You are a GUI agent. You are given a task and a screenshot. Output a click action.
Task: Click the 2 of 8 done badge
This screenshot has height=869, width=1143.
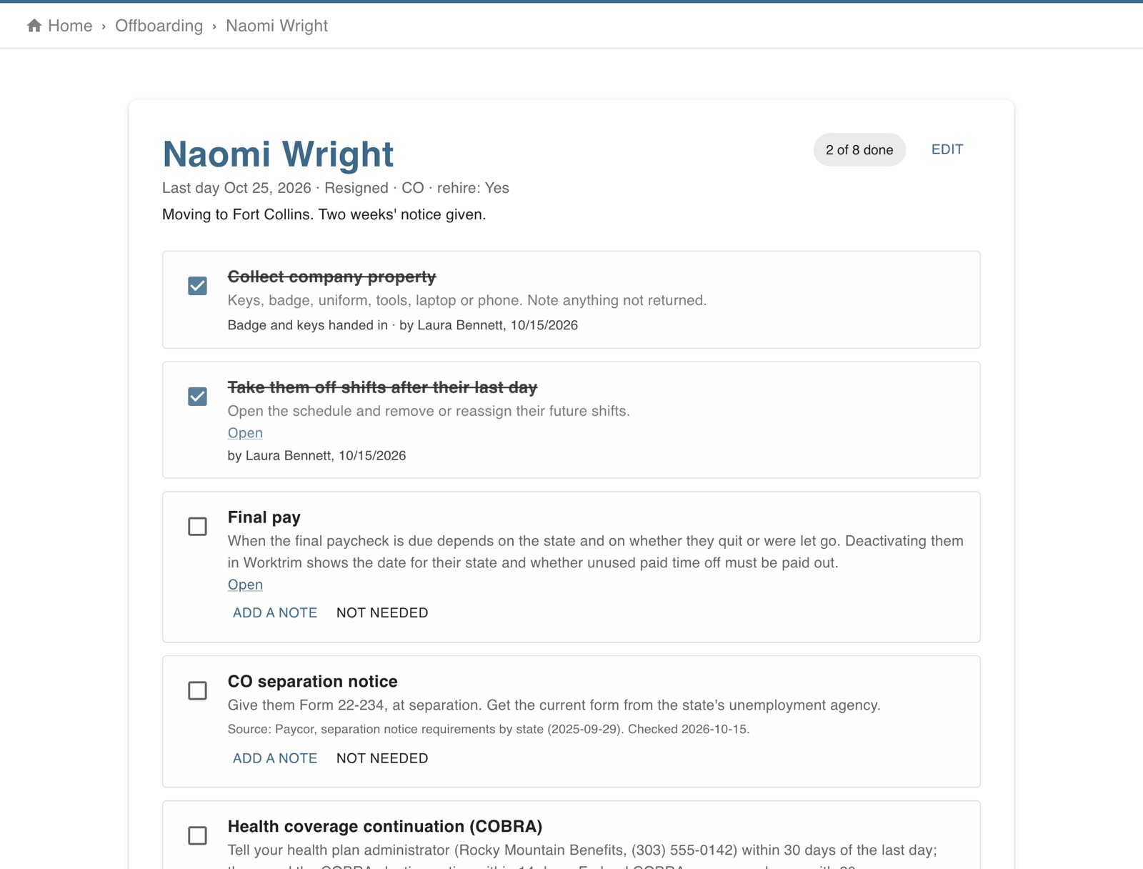859,150
